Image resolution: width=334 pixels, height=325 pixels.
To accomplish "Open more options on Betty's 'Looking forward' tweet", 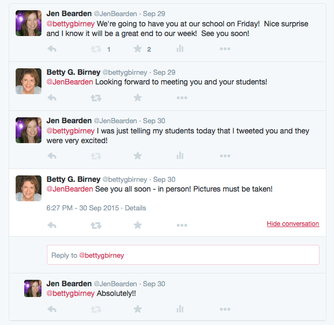I will (x=182, y=98).
